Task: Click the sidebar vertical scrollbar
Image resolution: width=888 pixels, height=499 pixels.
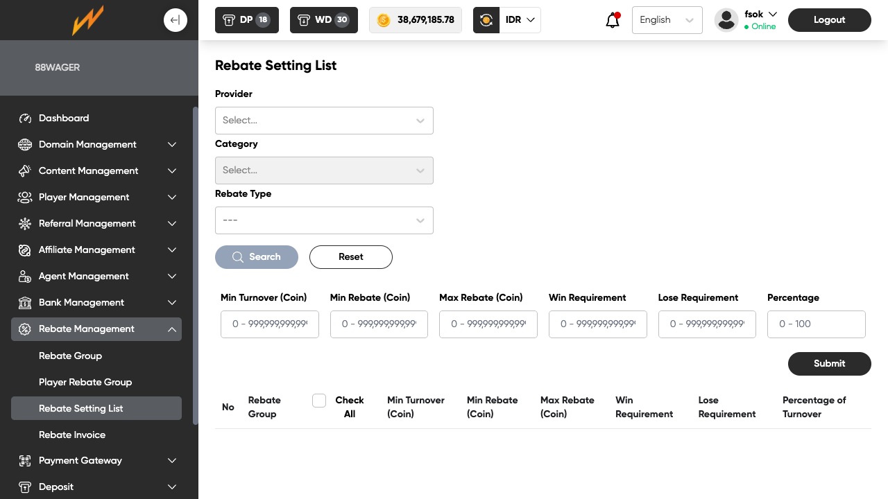Action: (x=196, y=265)
